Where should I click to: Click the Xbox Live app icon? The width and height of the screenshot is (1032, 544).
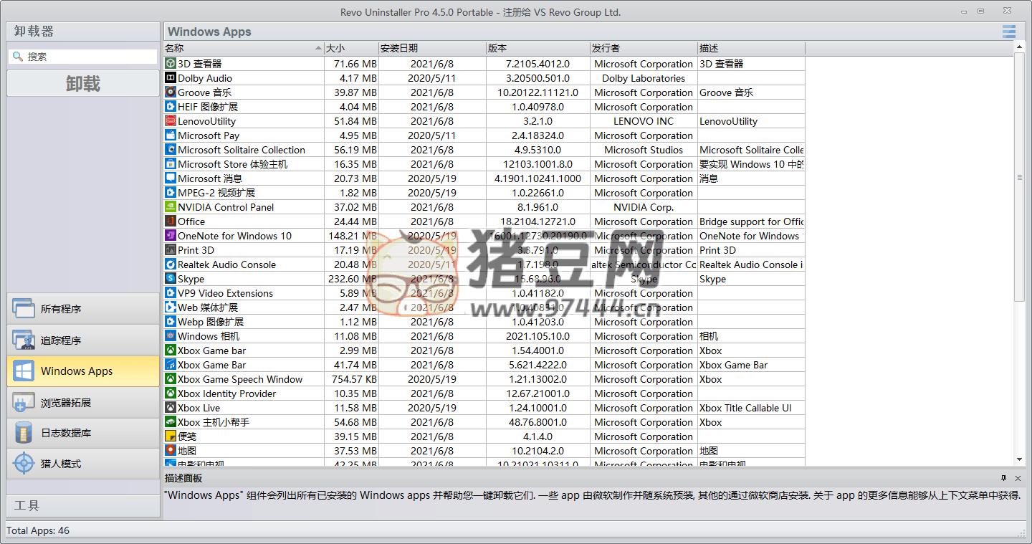[171, 408]
